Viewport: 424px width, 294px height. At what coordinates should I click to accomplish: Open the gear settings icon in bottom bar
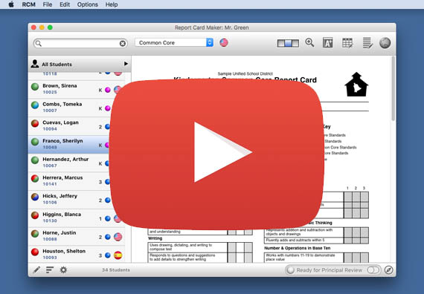[63, 269]
